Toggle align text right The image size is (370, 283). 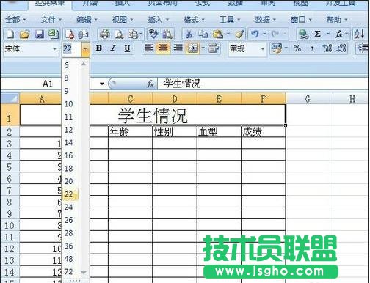[x=178, y=48]
